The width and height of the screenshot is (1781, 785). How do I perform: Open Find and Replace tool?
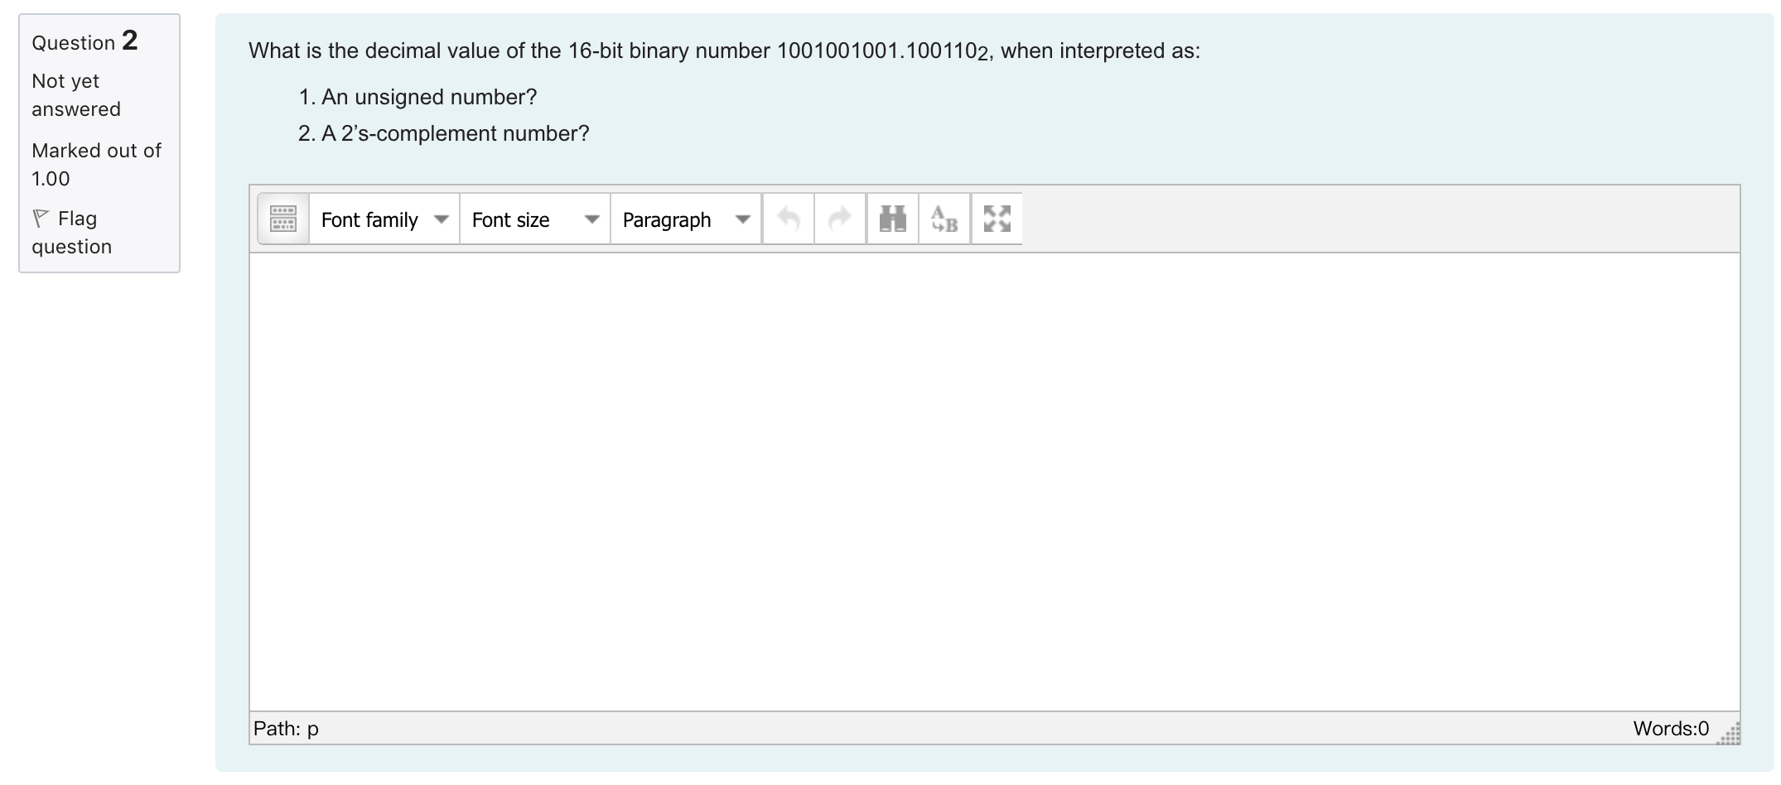[944, 219]
